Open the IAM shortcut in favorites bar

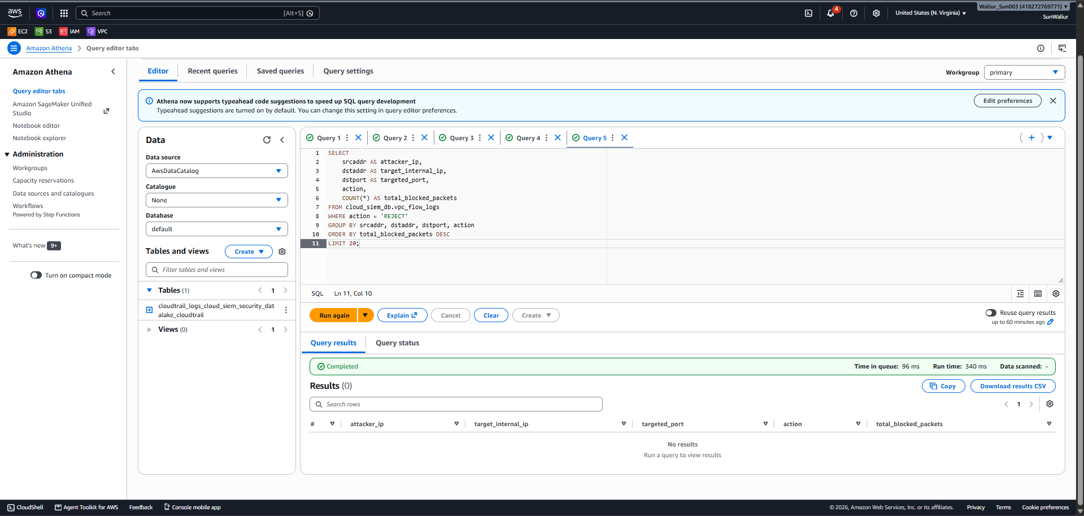(x=69, y=32)
